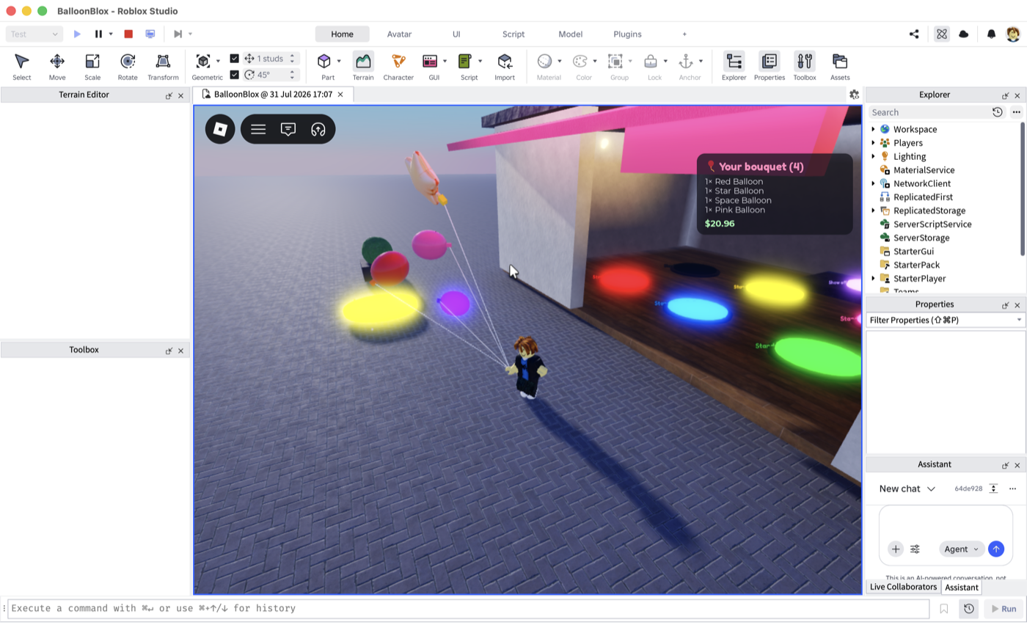This screenshot has height=644, width=1027.
Task: Click the Anchor icon
Action: click(x=686, y=61)
